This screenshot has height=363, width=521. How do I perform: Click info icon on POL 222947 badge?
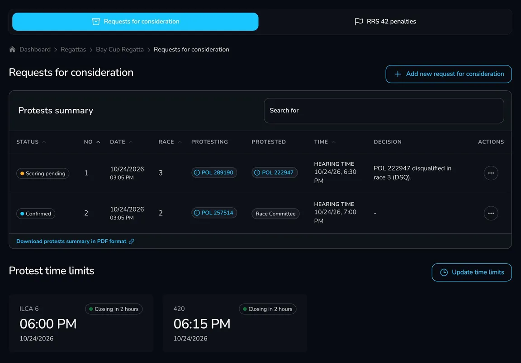point(257,172)
